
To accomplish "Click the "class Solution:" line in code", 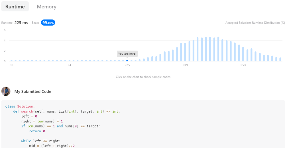I will (20, 106).
